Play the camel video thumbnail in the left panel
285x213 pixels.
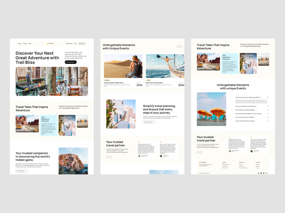[82, 121]
